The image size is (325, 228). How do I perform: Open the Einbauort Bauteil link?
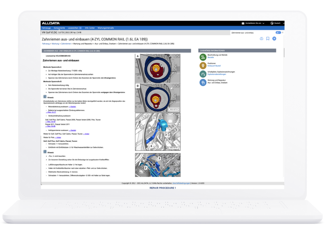click(214, 66)
